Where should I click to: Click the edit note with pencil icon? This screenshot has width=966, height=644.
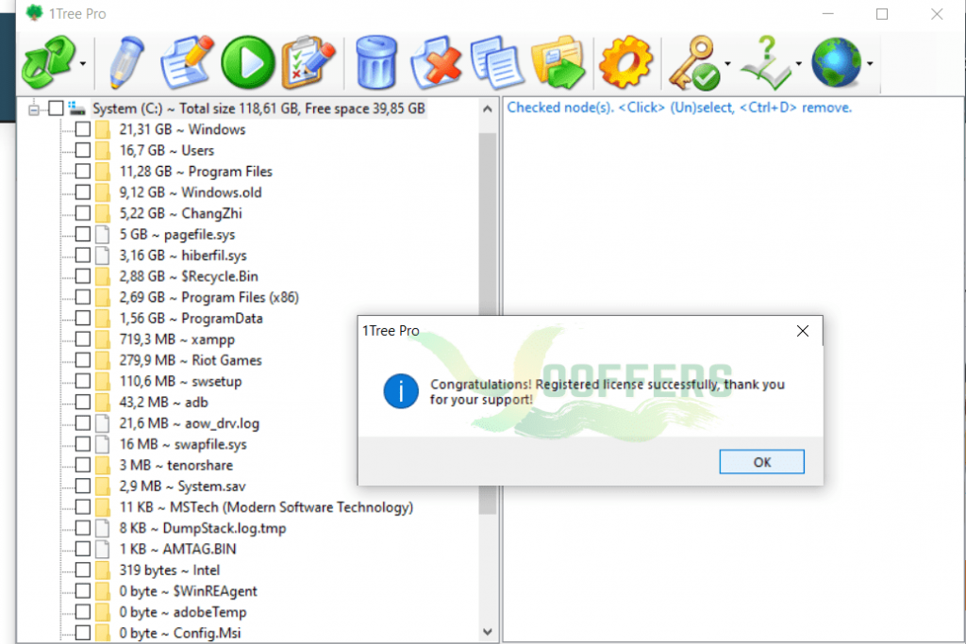(186, 62)
